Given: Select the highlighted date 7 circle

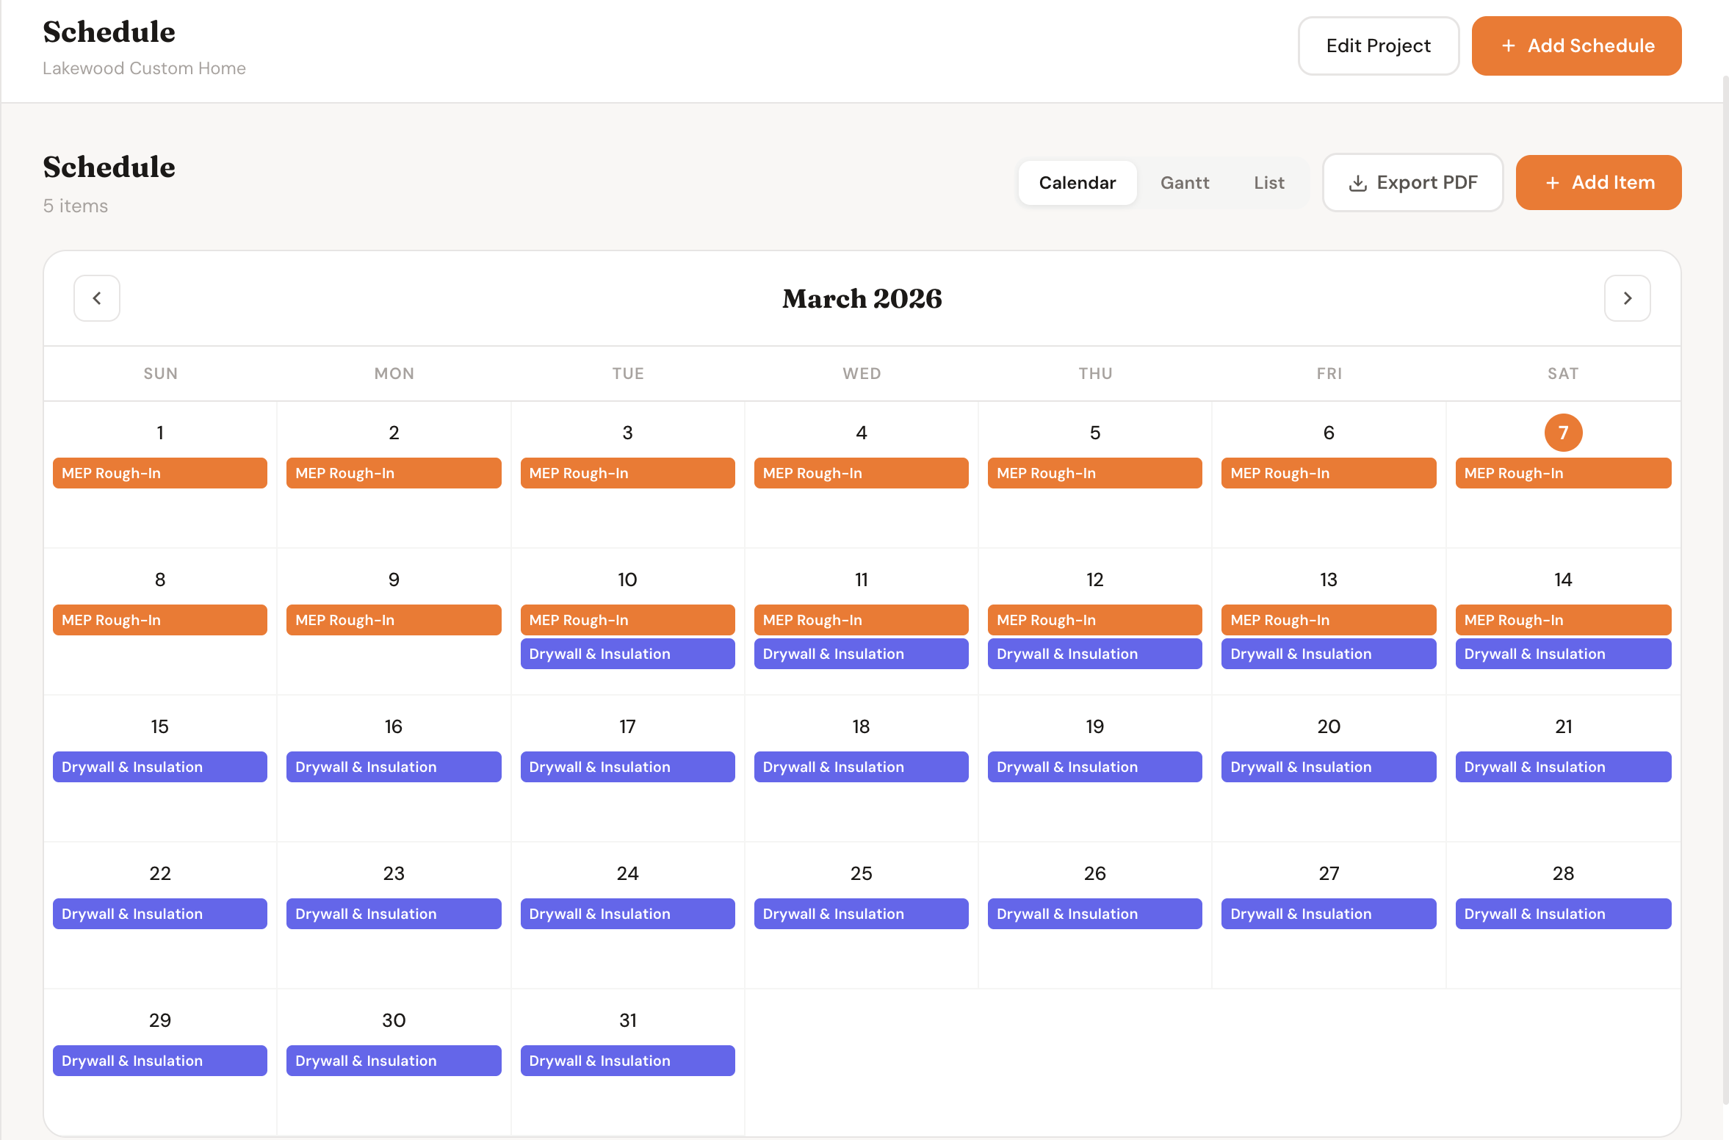Looking at the screenshot, I should (x=1563, y=433).
